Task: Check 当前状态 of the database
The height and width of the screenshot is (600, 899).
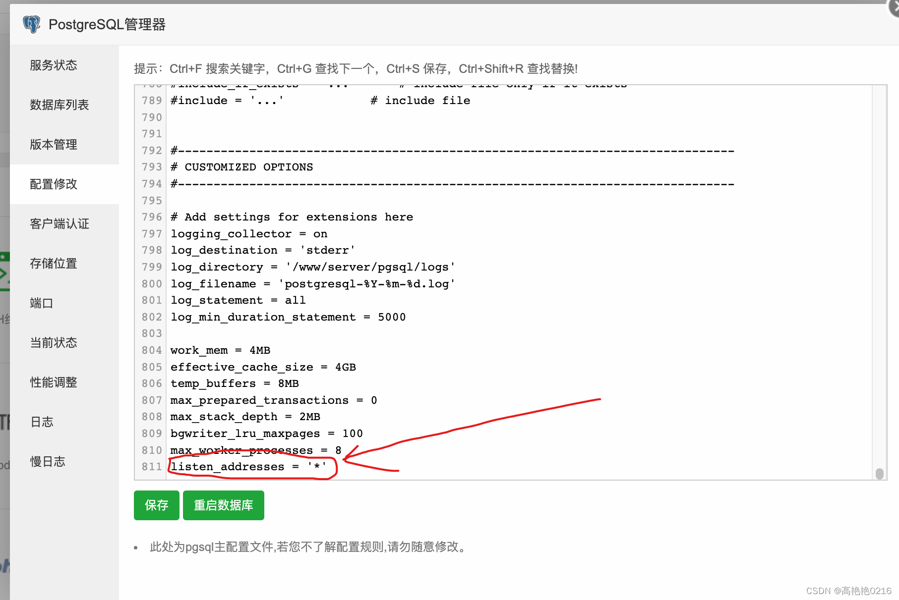Action: [x=53, y=342]
